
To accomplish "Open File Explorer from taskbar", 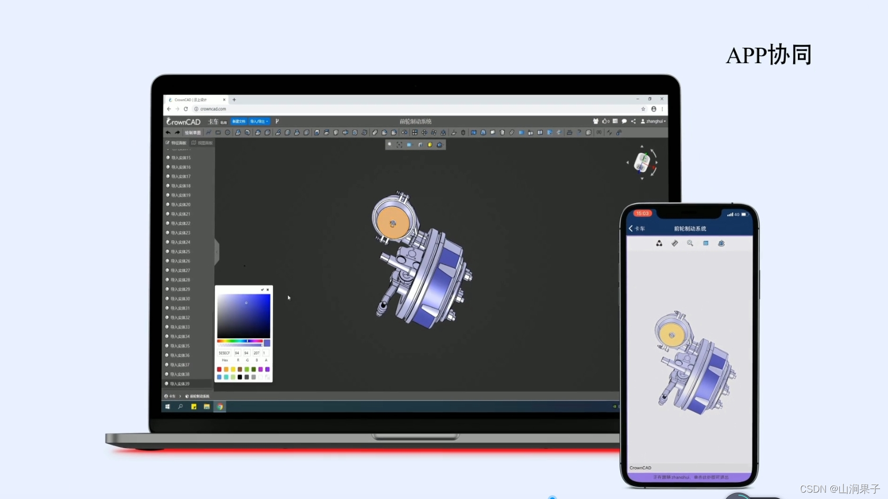I will 207,407.
